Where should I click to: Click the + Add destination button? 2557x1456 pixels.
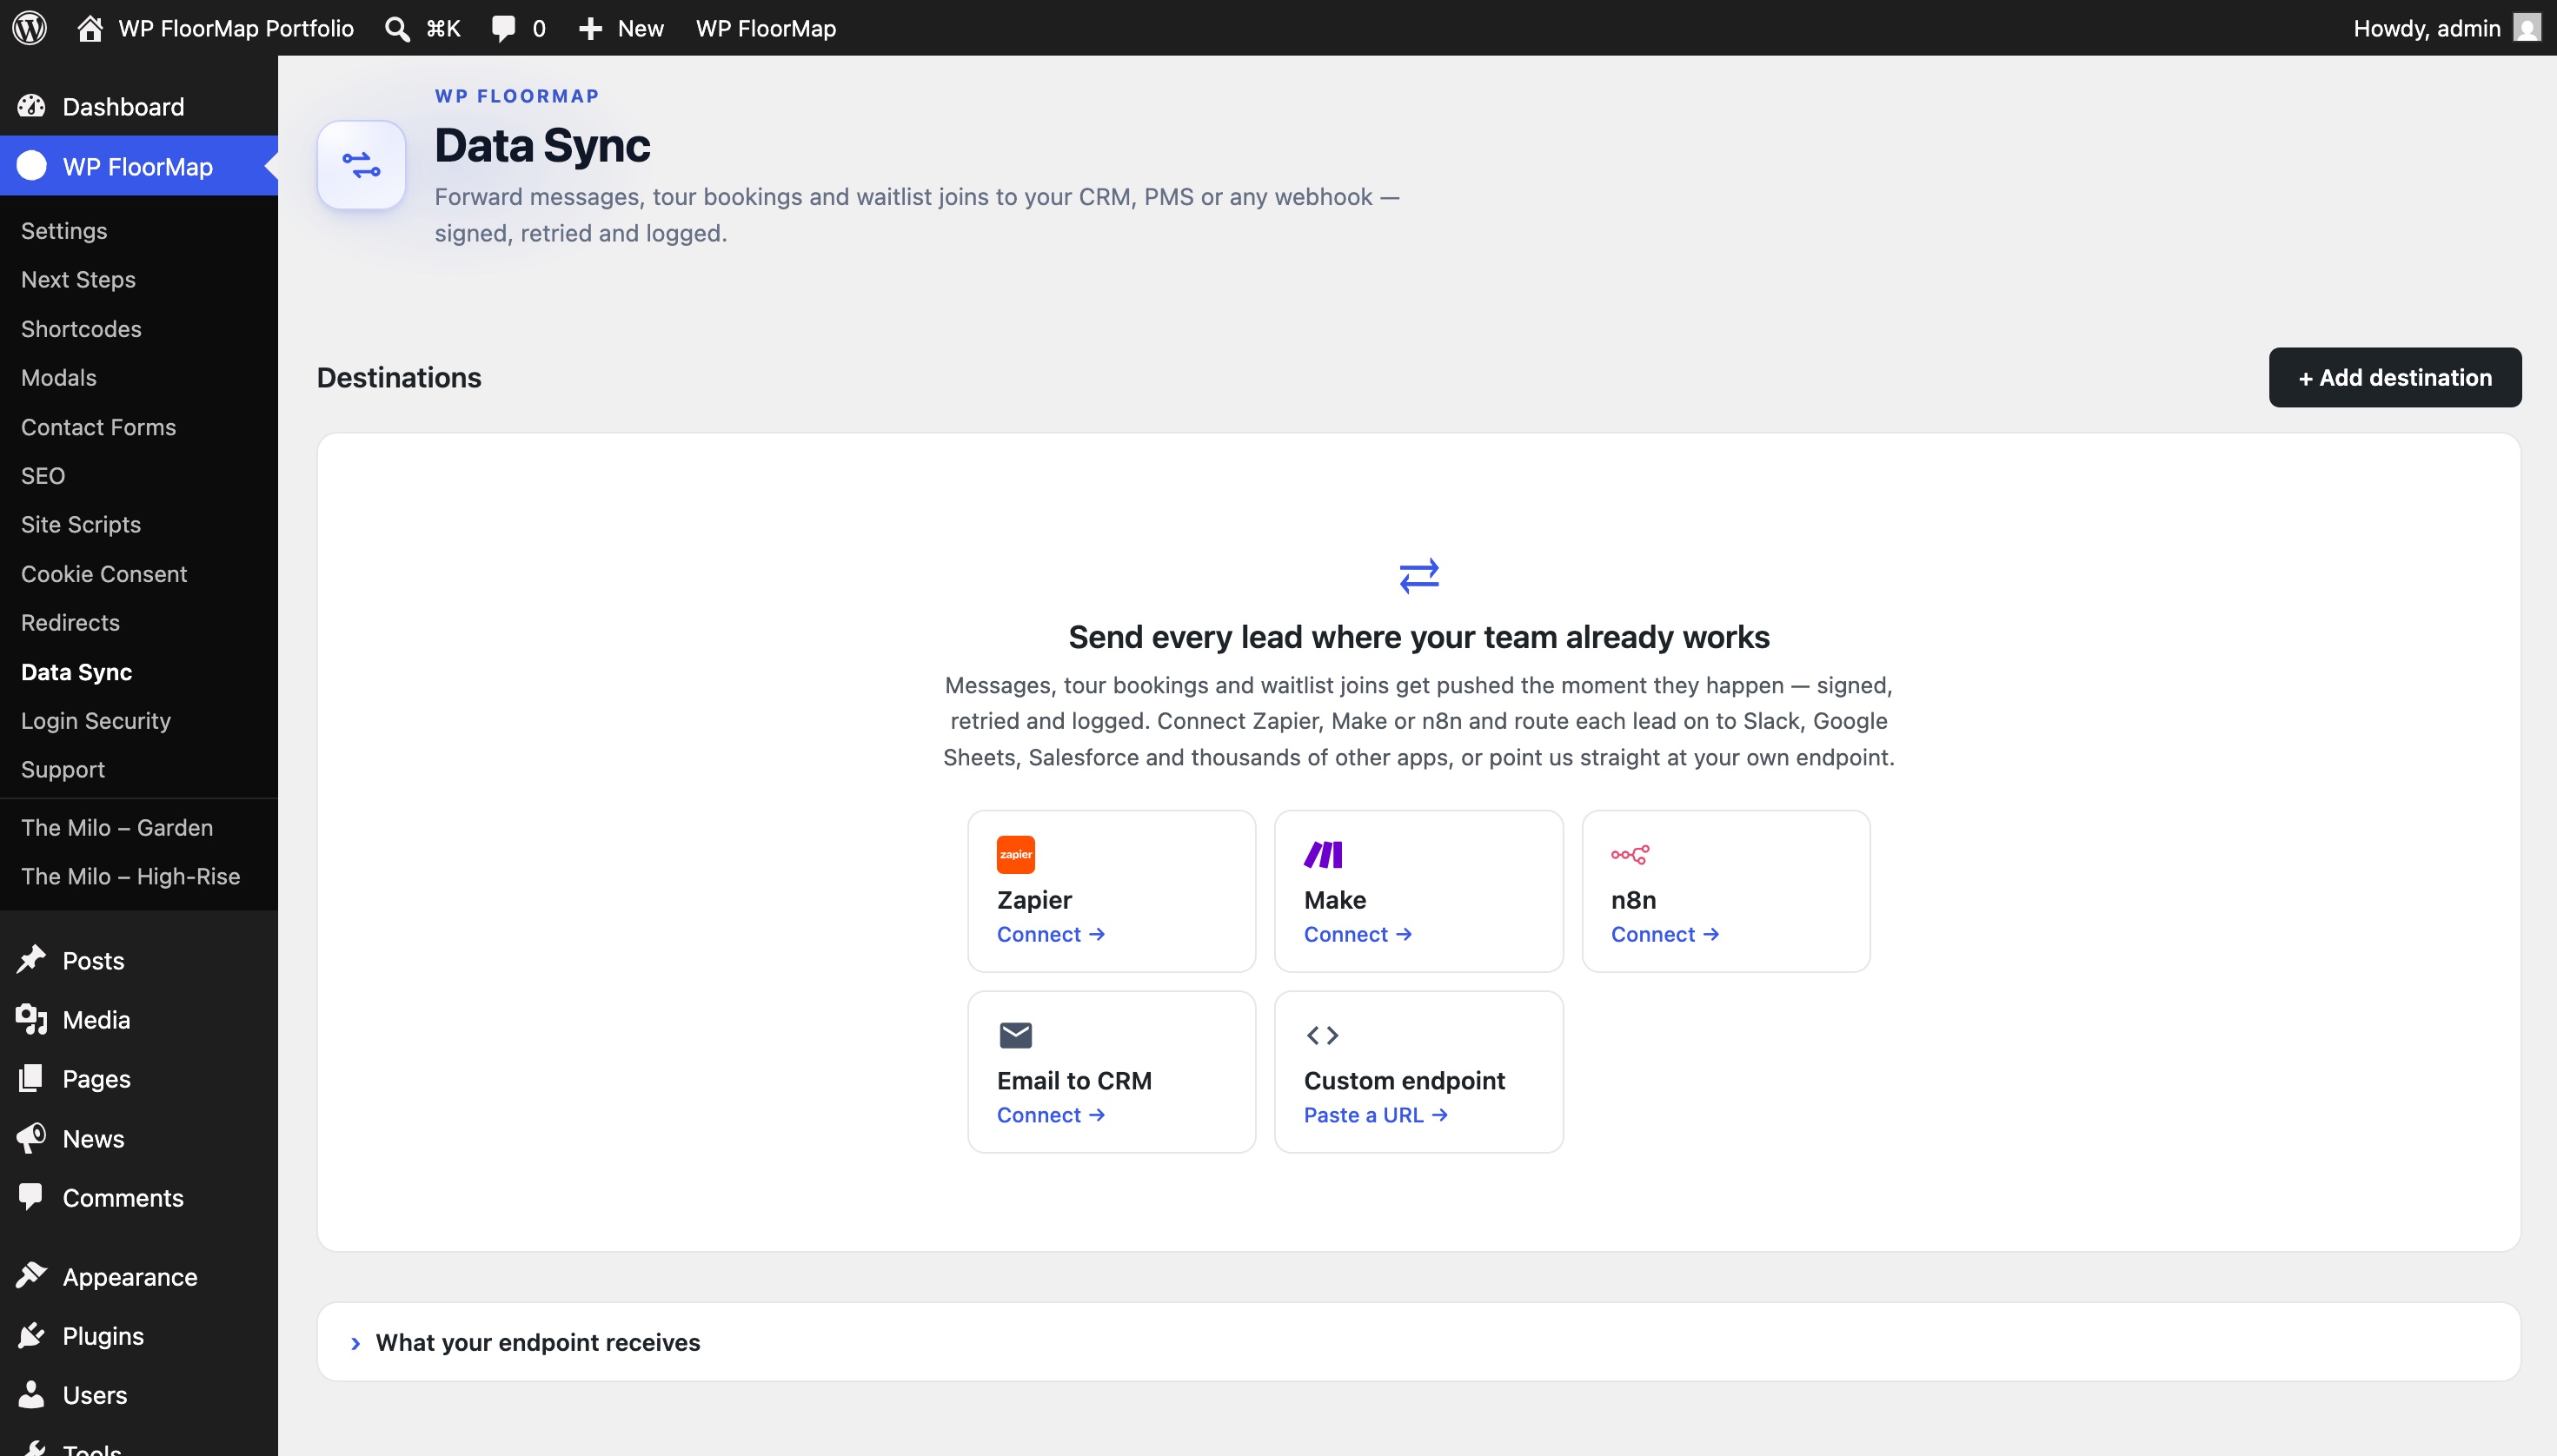2394,377
